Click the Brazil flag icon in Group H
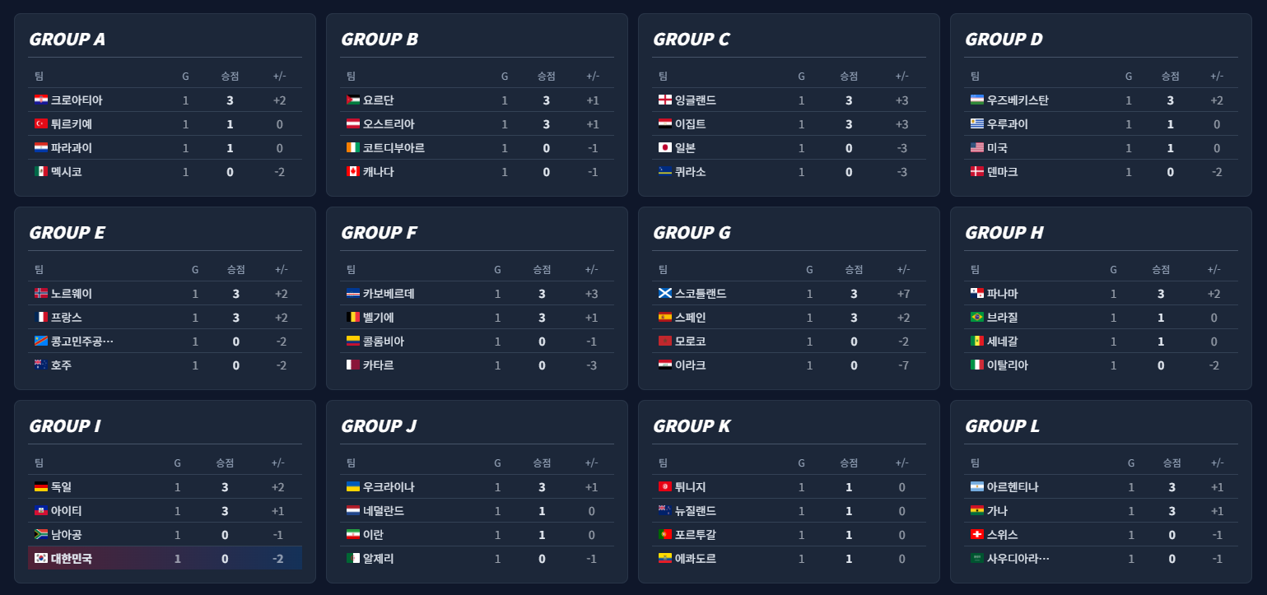This screenshot has width=1267, height=595. click(x=977, y=318)
